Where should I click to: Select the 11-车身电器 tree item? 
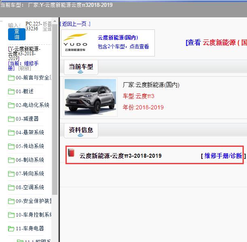click(30, 228)
